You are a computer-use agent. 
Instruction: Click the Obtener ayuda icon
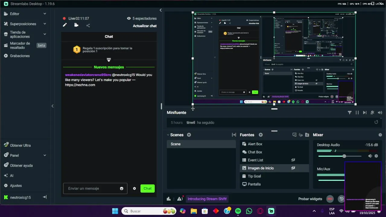click(6, 165)
